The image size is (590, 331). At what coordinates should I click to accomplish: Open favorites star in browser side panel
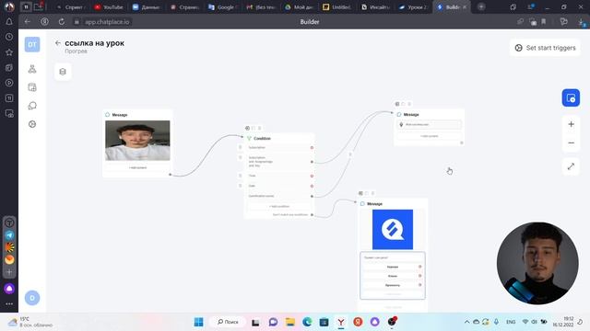tap(9, 52)
